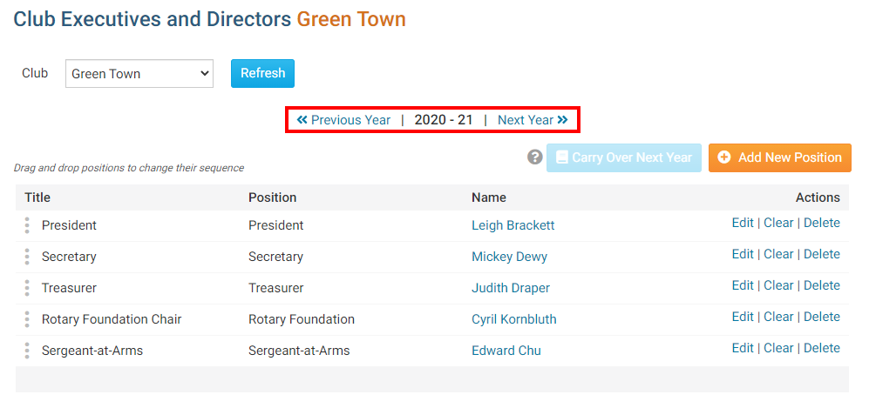The image size is (869, 408).
Task: Click drag handle for Sergeant-at-Arms row
Action: click(x=27, y=351)
